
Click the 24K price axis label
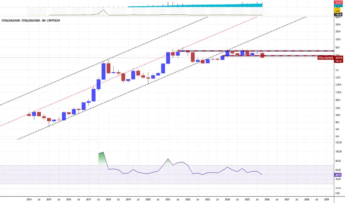[x=337, y=137]
